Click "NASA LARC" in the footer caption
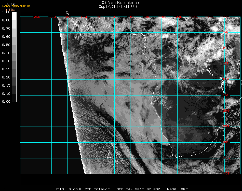This screenshot has width=242, height=191. coord(178,189)
